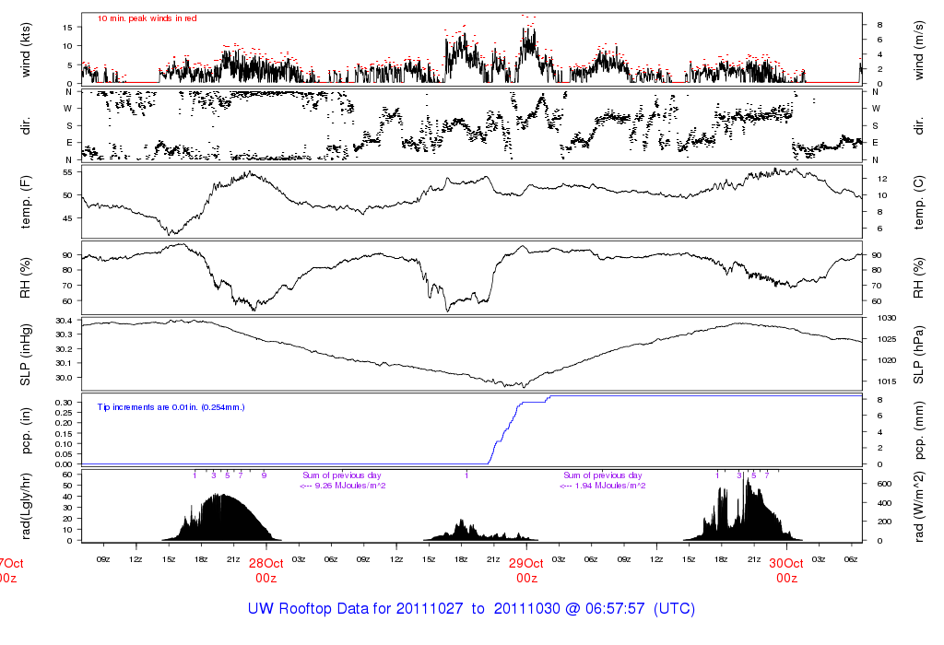Click the 'pcp. (in)' axis label
This screenshot has width=944, height=645.
[x=25, y=430]
